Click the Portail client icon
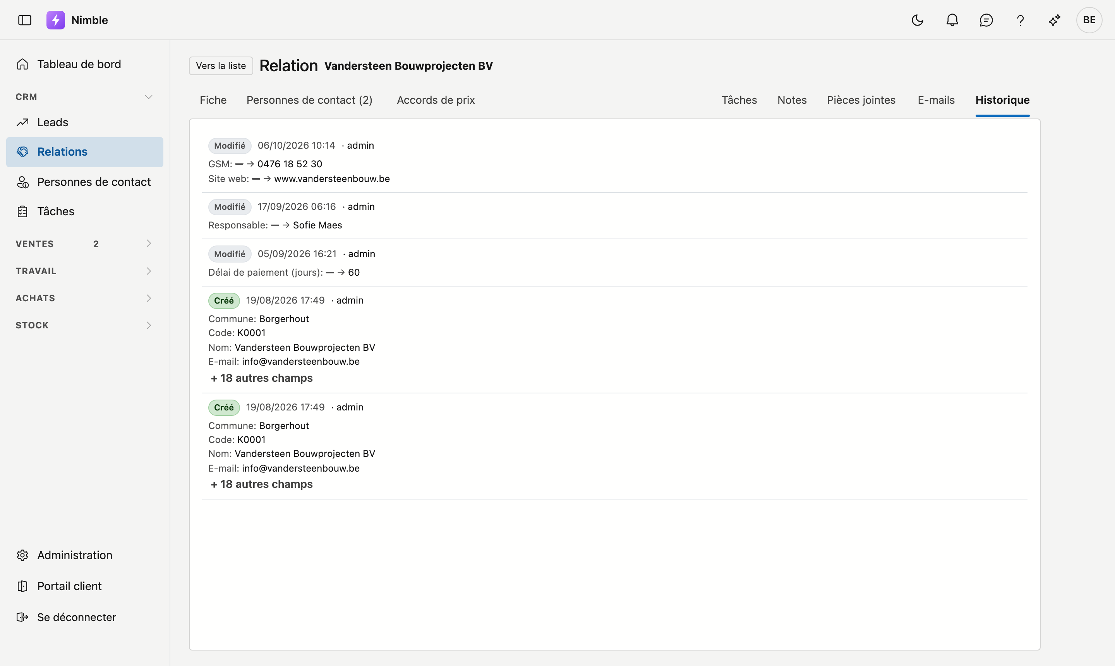 [22, 586]
